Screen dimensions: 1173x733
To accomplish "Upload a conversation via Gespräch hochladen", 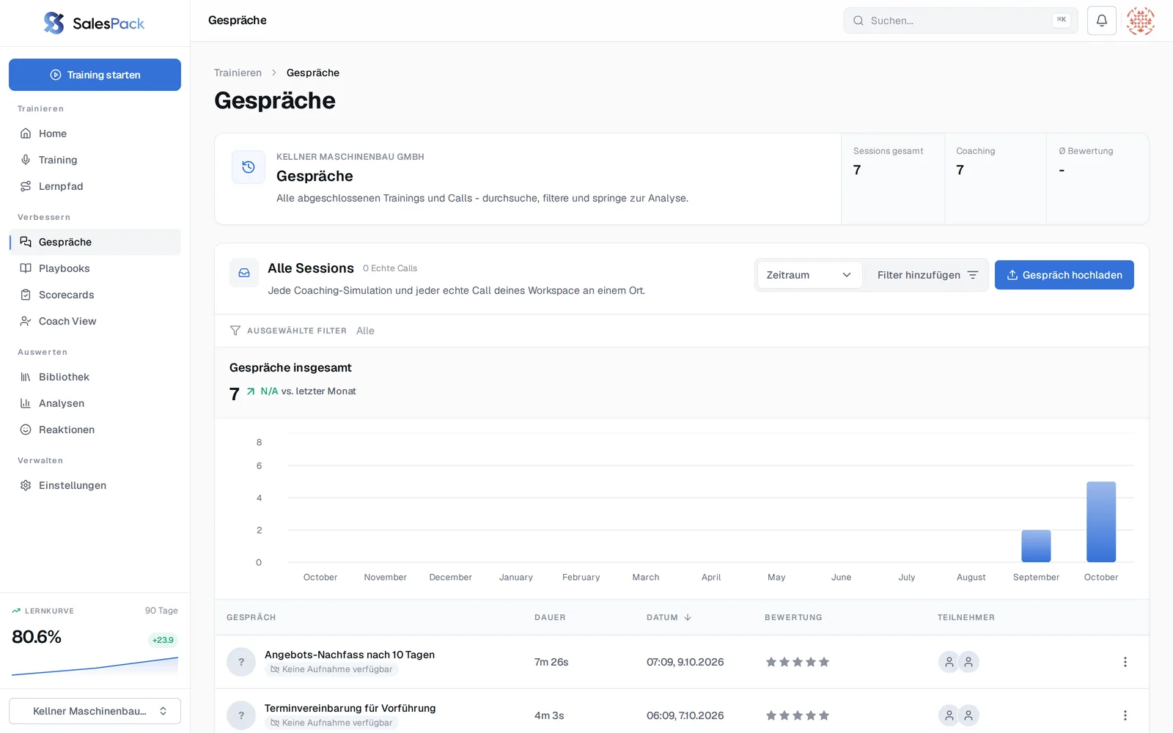I will 1064,275.
